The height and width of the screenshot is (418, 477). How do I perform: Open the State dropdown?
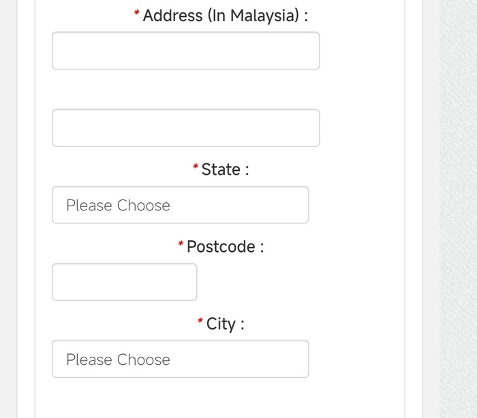point(180,205)
